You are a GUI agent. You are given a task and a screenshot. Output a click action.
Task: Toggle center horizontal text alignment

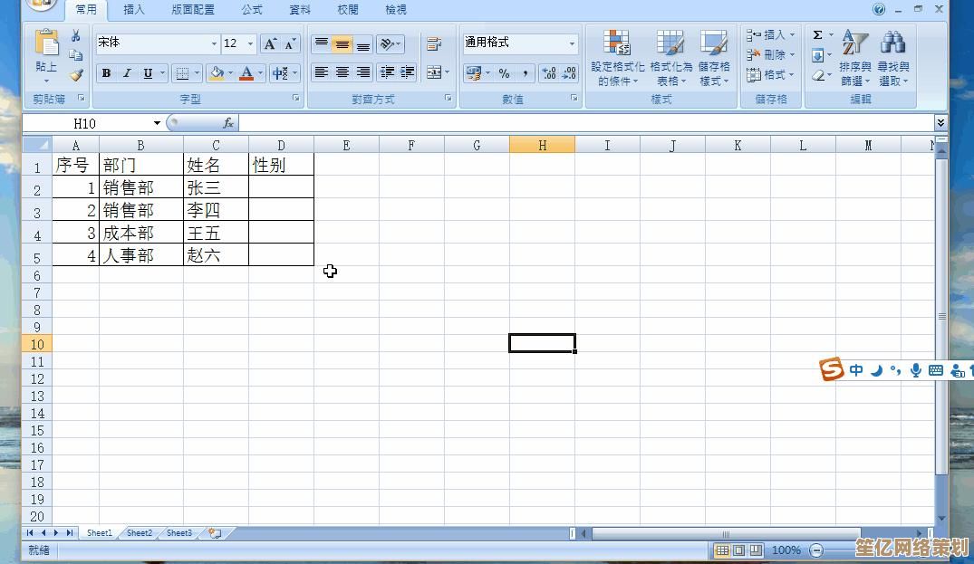(342, 73)
